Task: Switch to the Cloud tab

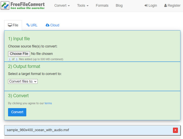Action: [x=52, y=25]
